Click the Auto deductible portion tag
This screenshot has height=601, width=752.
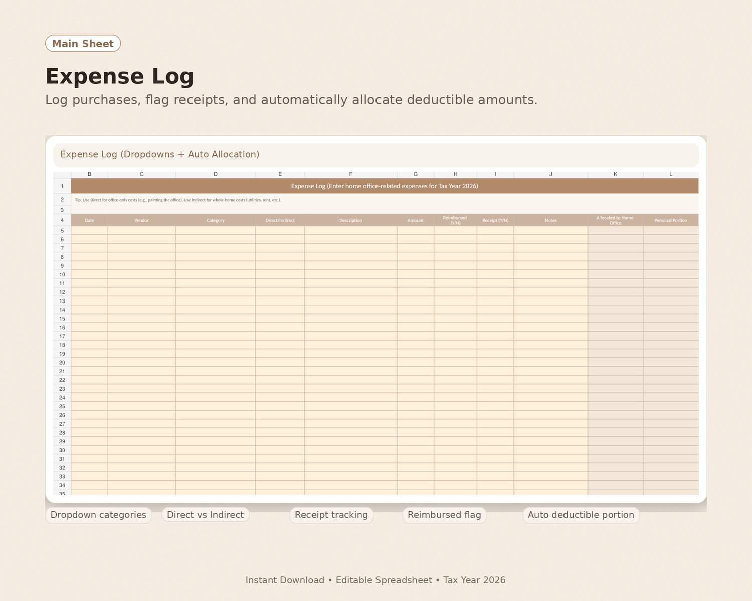[x=581, y=515]
